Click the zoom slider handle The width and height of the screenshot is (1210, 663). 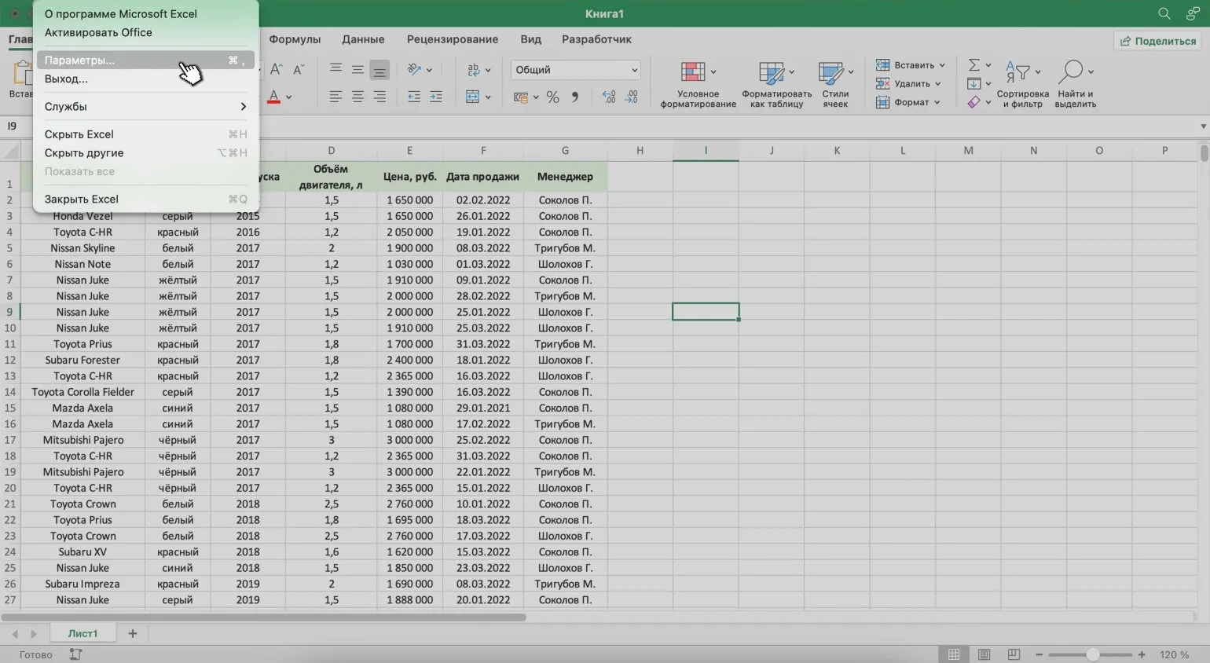point(1092,654)
